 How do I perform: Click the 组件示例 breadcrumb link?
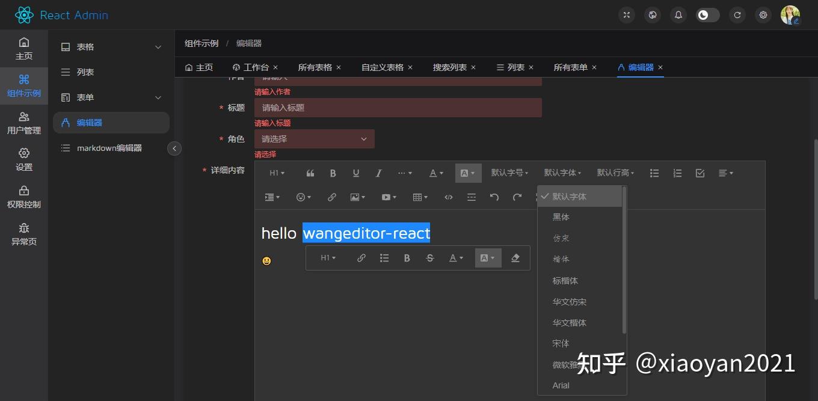(x=201, y=43)
